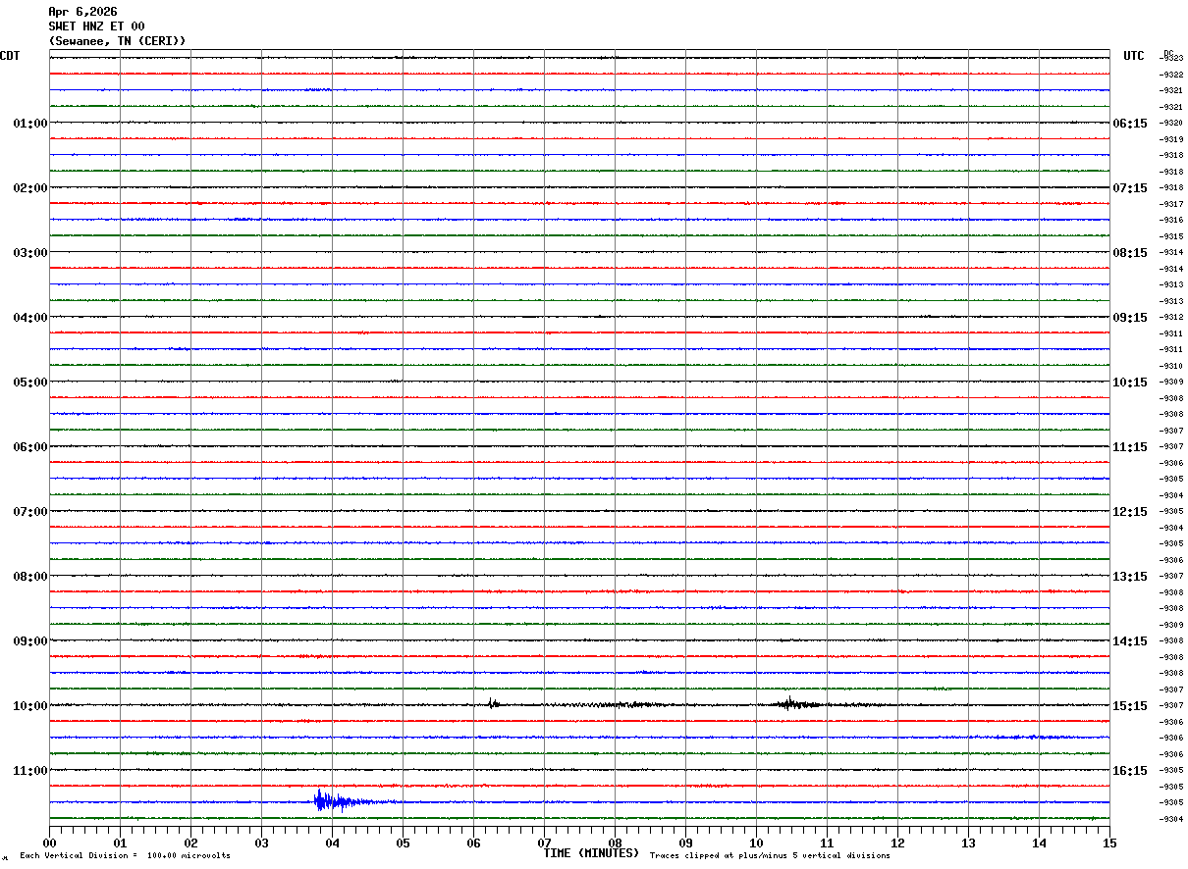Image resolution: width=1188 pixels, height=869 pixels.
Task: Click the CDT timezone header
Action: [x=10, y=56]
